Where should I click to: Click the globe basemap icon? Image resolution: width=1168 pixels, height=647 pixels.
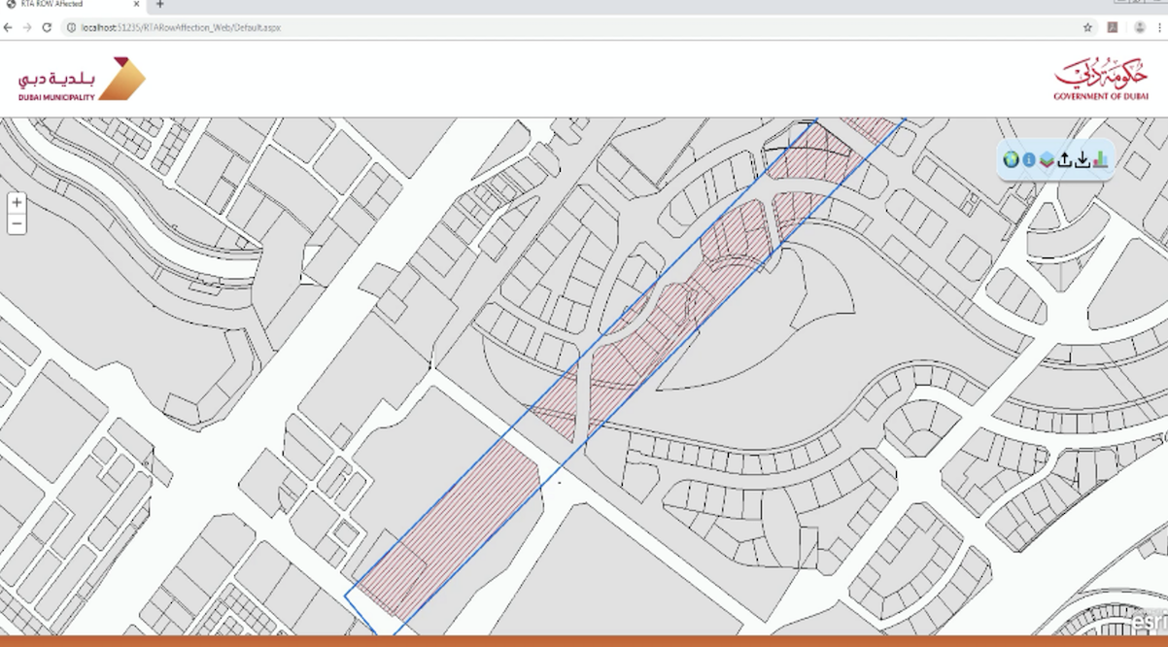tap(1011, 159)
